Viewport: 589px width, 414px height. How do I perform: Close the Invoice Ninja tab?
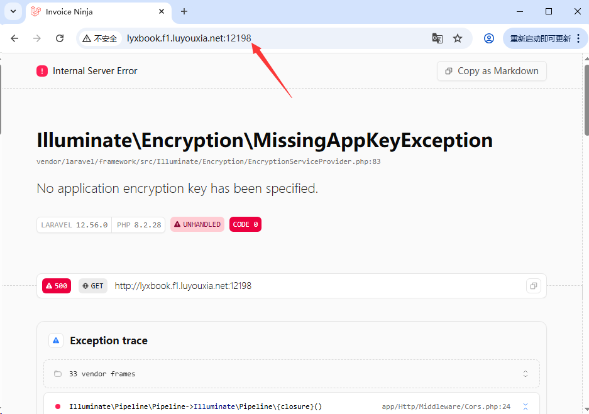point(162,11)
